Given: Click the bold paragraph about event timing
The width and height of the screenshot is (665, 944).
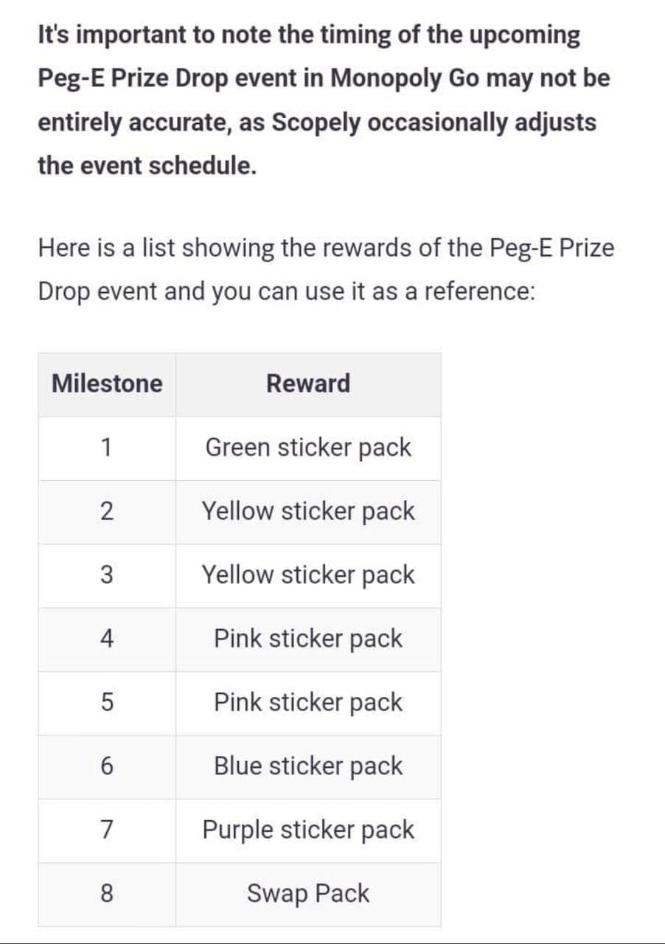Looking at the screenshot, I should click(x=324, y=100).
